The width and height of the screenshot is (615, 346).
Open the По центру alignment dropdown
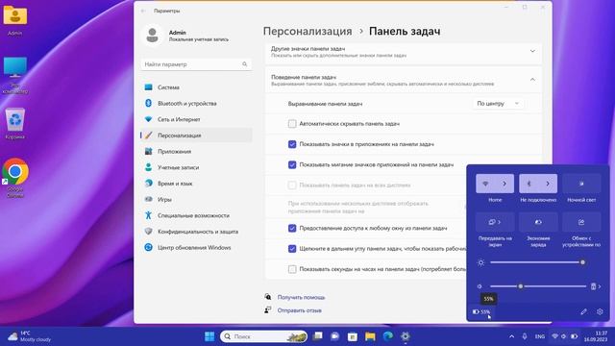pyautogui.click(x=498, y=103)
